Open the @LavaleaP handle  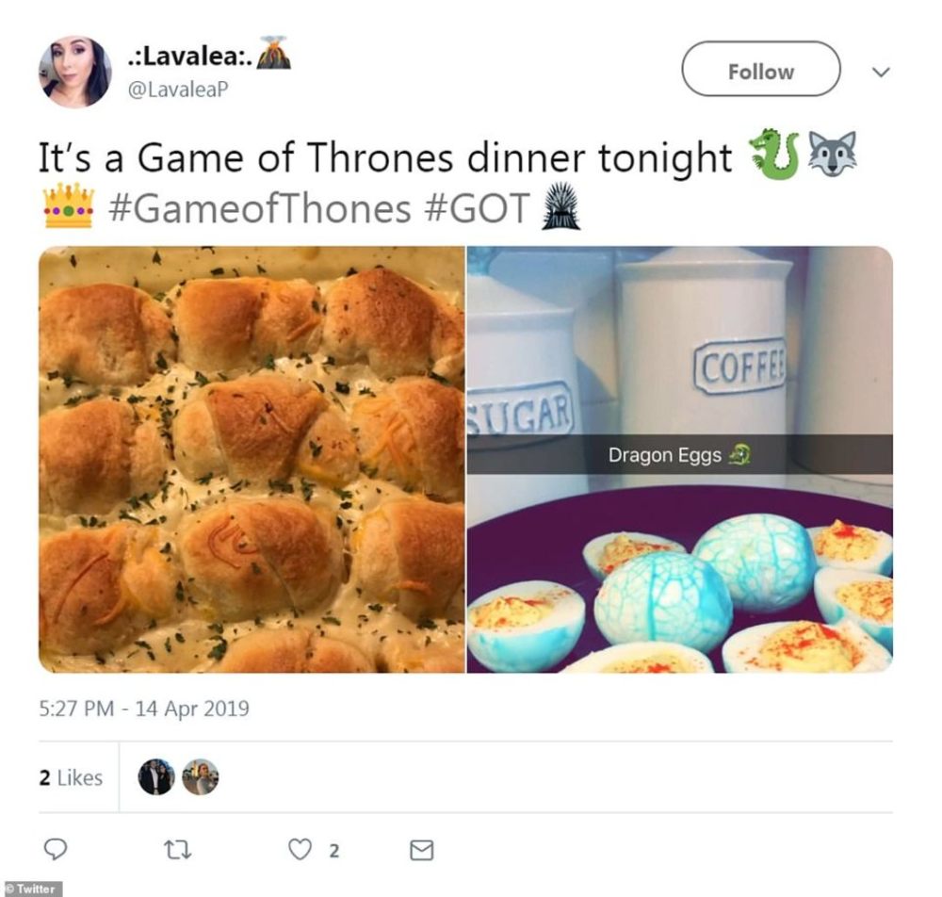tap(178, 90)
